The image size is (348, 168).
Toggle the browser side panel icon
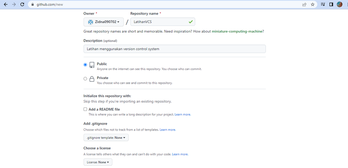point(331,4)
